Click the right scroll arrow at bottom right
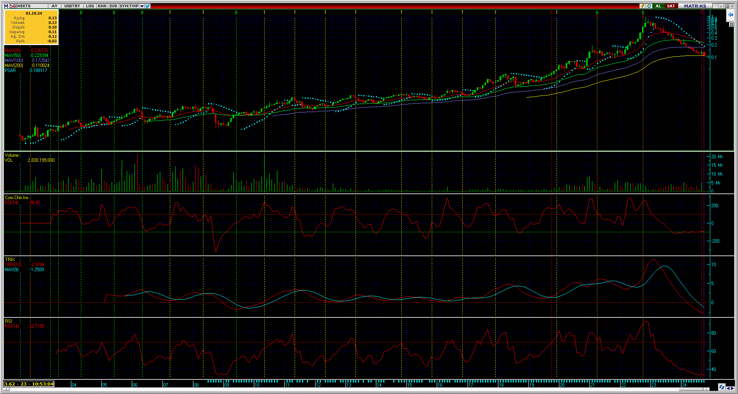This screenshot has width=738, height=394. tap(732, 388)
